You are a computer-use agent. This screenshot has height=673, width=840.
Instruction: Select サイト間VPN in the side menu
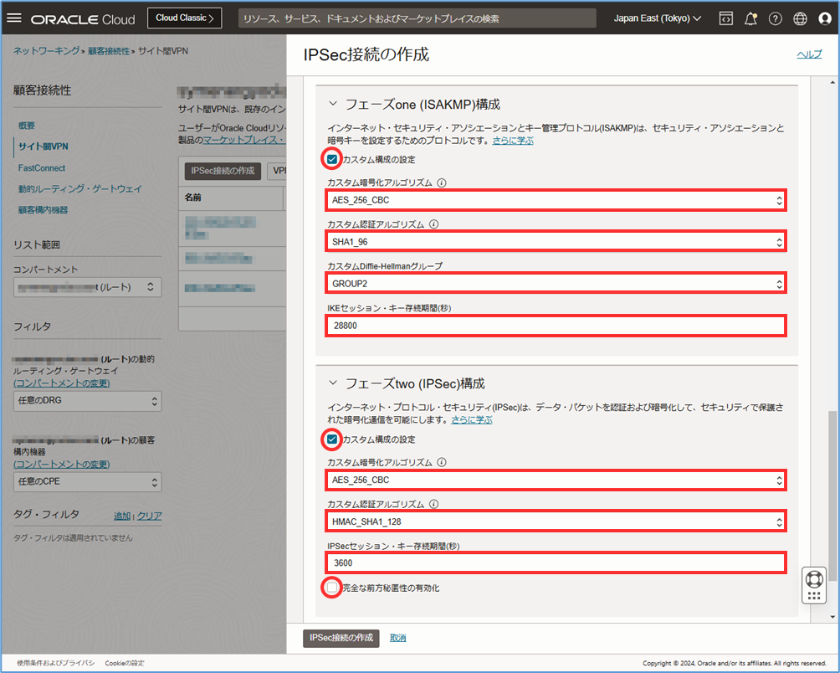click(44, 146)
